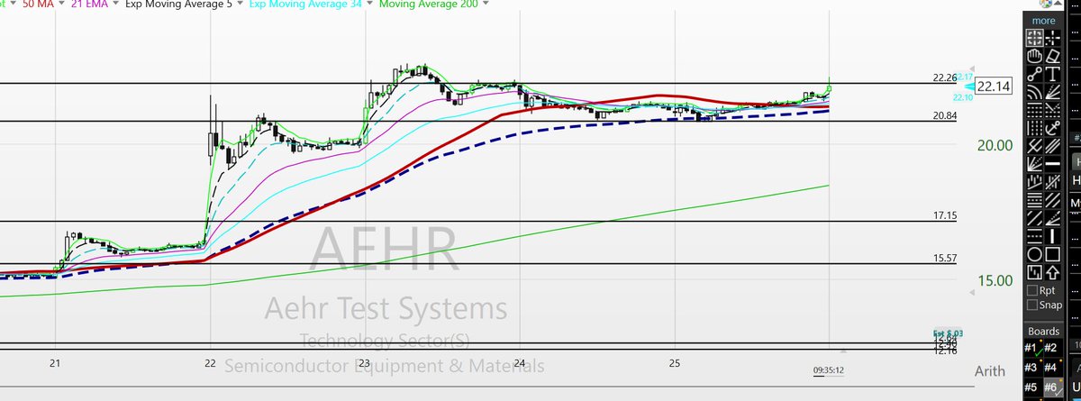The height and width of the screenshot is (401, 1081).
Task: Enable the Snap checkbox
Action: (x=1032, y=305)
